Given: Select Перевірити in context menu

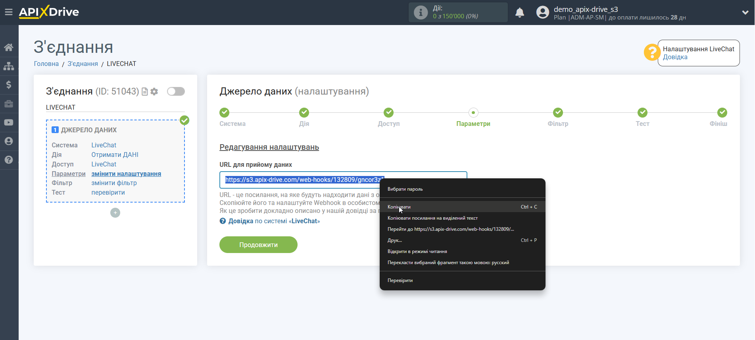Looking at the screenshot, I should [x=462, y=280].
